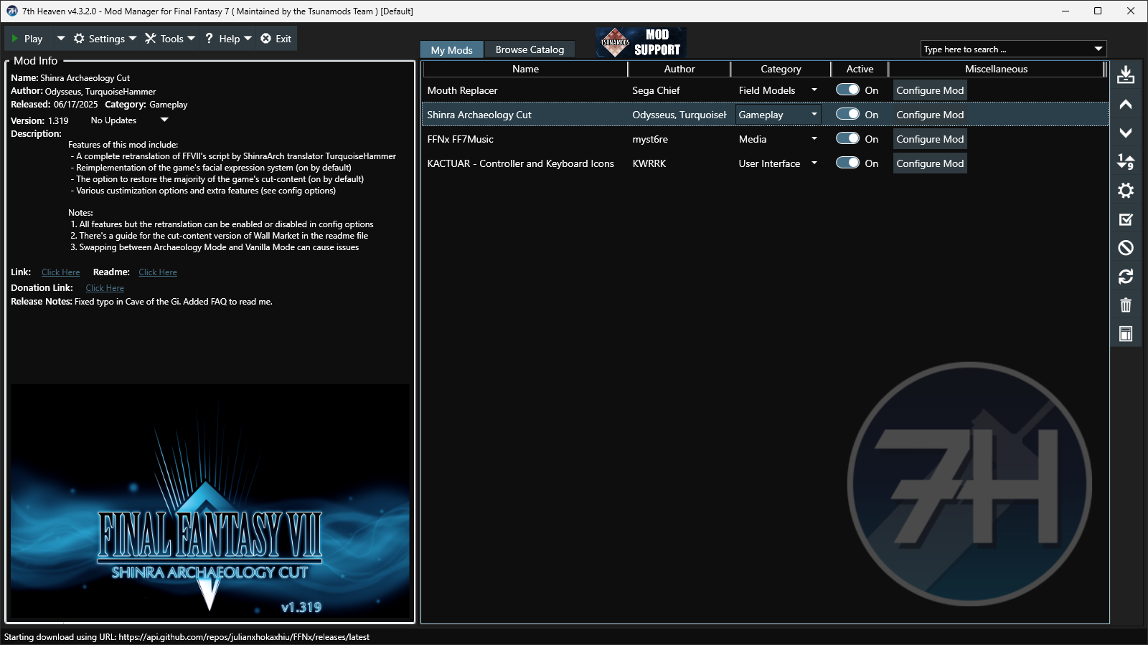Sort by Author column header
The image size is (1148, 645).
(x=679, y=69)
